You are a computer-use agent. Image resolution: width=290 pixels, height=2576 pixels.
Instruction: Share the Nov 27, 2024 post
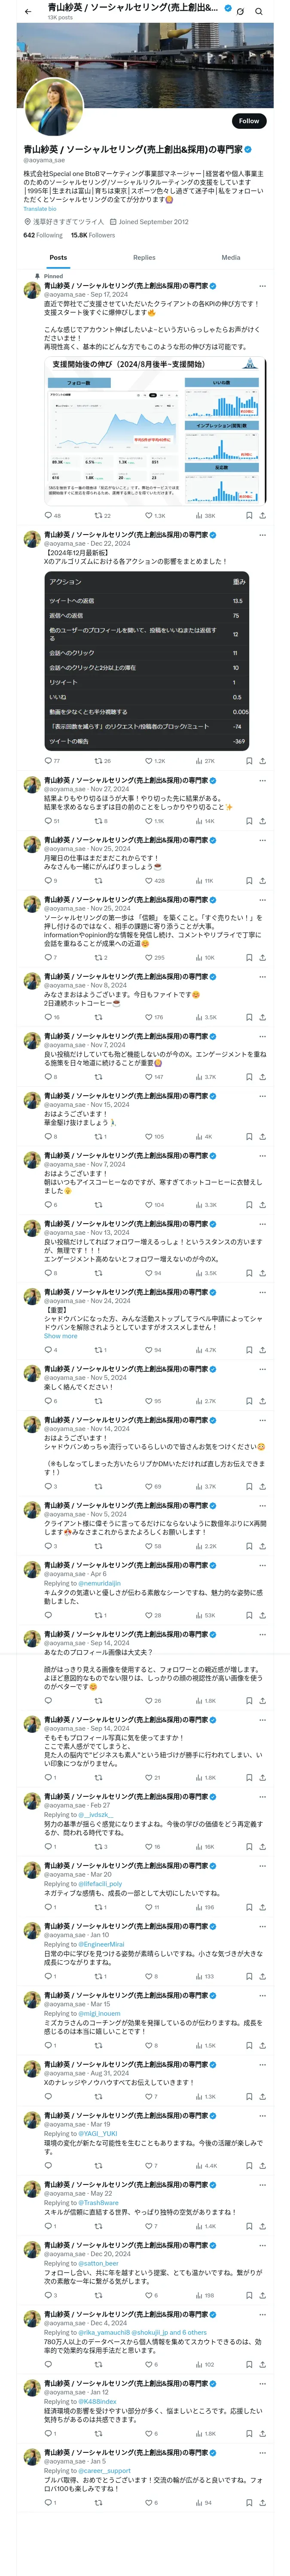[x=262, y=821]
